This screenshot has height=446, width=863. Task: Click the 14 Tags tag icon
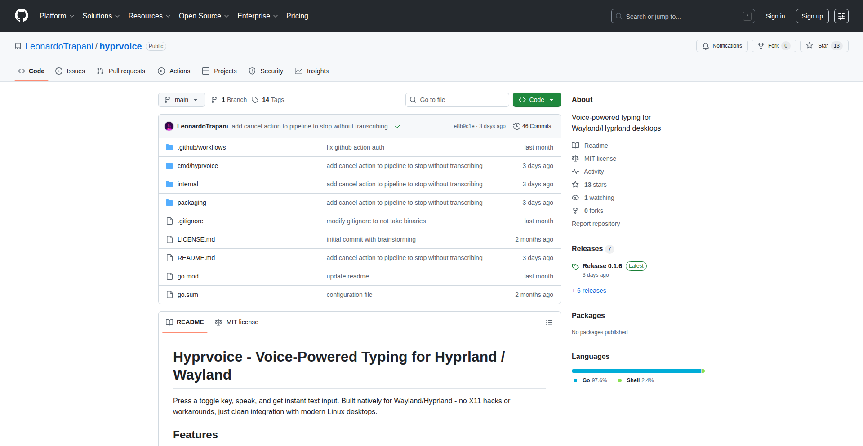pyautogui.click(x=255, y=100)
